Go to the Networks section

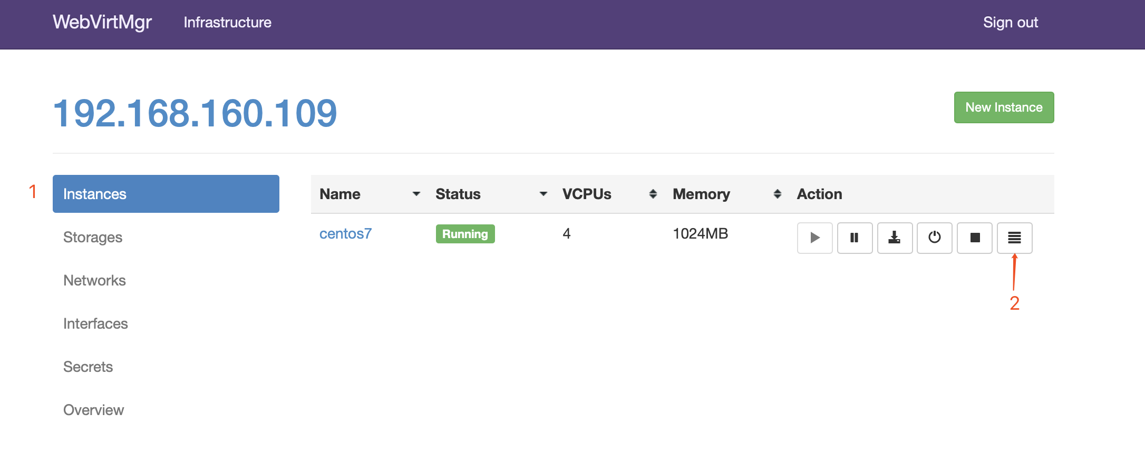tap(94, 280)
